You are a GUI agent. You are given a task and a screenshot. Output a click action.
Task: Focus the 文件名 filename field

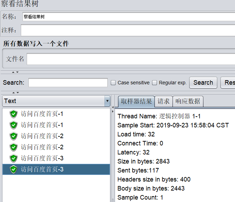(x=131, y=59)
